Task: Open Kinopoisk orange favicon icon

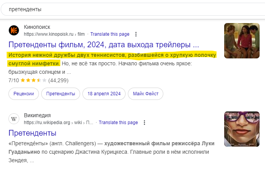Action: [14, 30]
